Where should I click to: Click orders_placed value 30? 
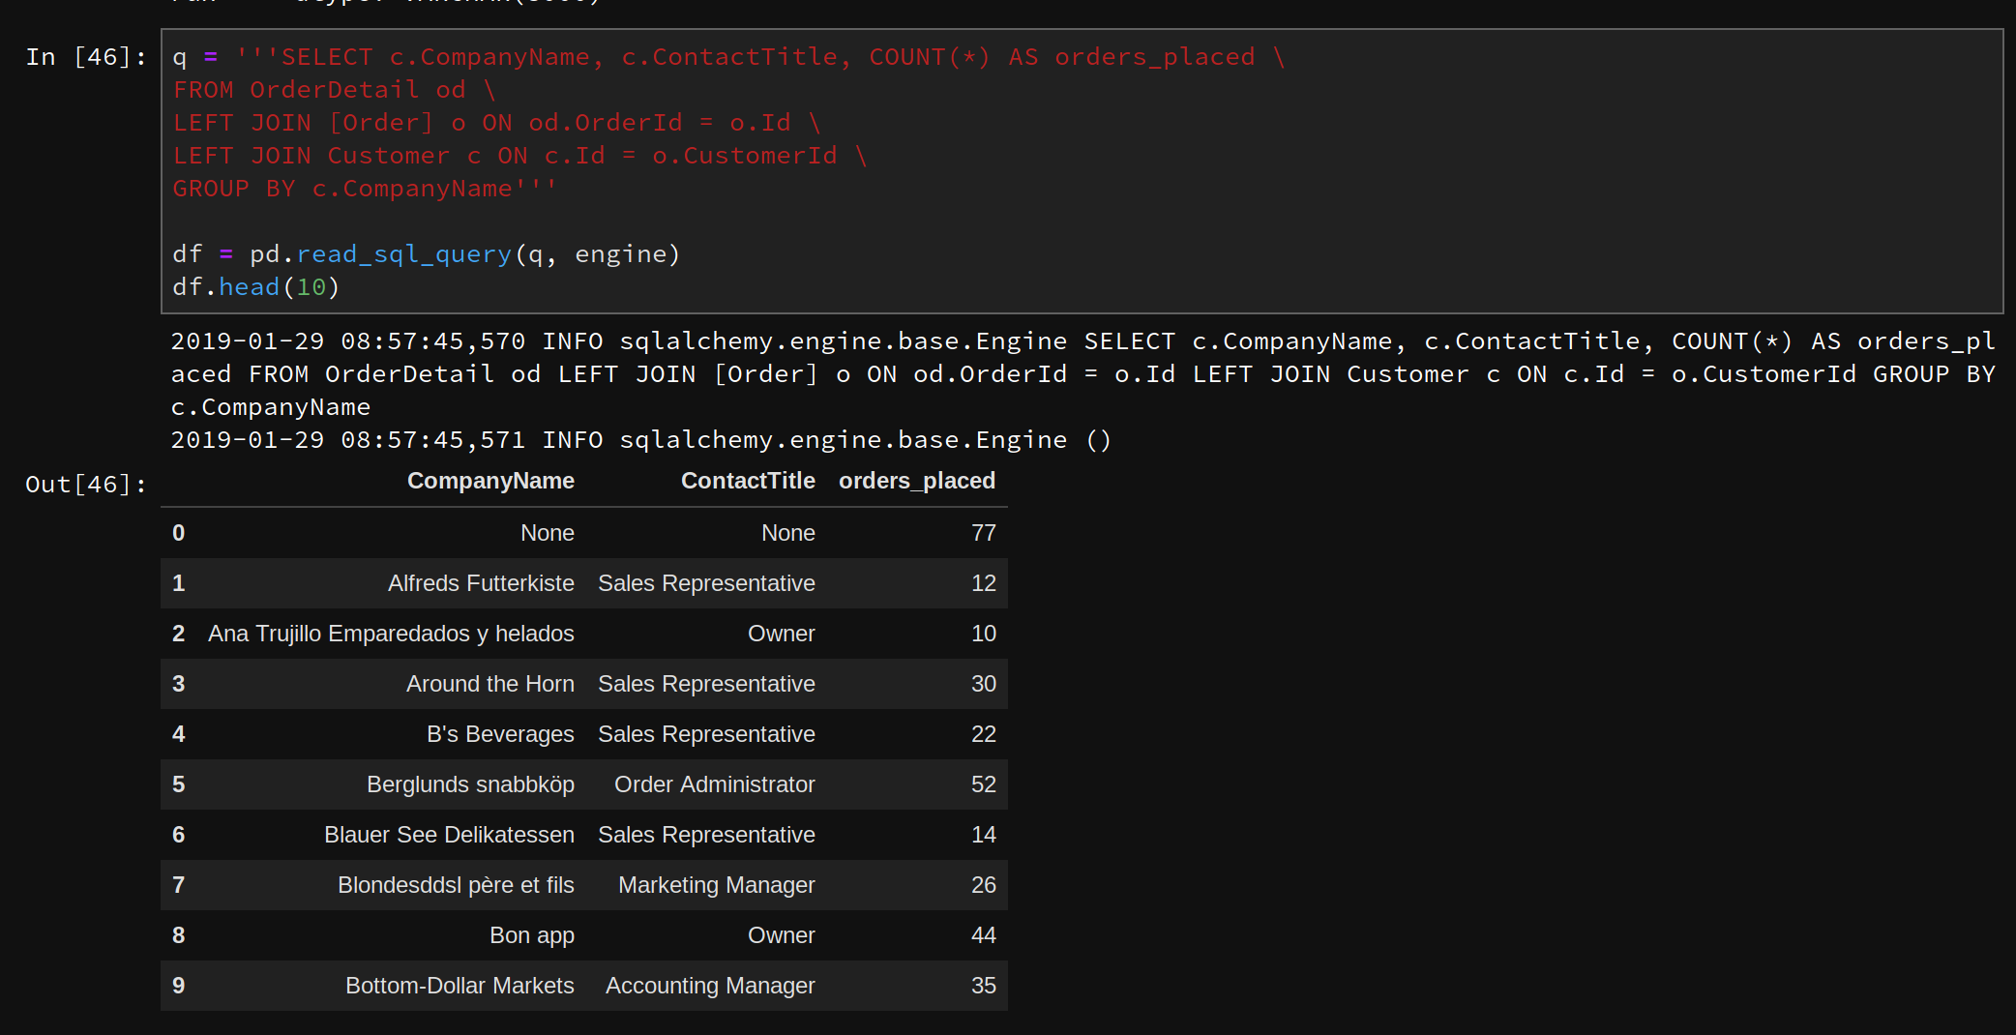point(984,684)
